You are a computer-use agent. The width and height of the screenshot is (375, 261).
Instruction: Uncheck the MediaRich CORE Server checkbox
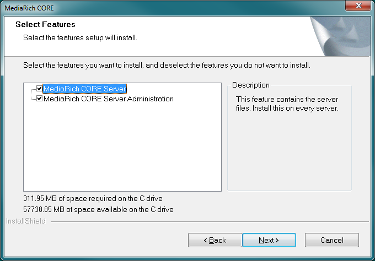pyautogui.click(x=40, y=89)
